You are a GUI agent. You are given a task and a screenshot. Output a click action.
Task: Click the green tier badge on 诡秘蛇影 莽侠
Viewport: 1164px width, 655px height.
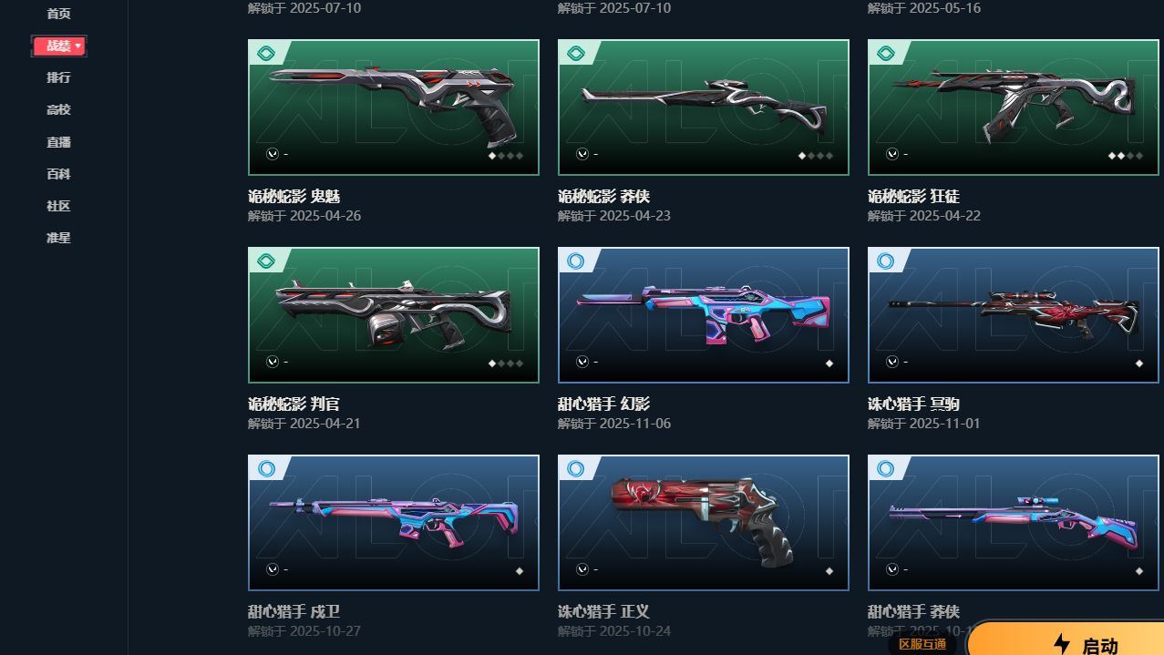point(576,54)
